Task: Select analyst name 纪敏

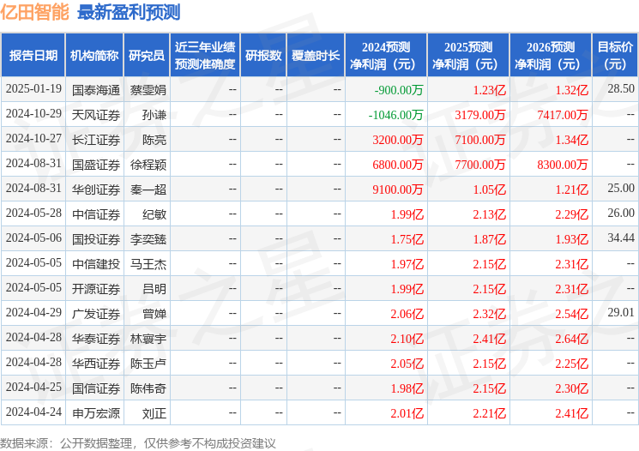Action: (x=154, y=214)
